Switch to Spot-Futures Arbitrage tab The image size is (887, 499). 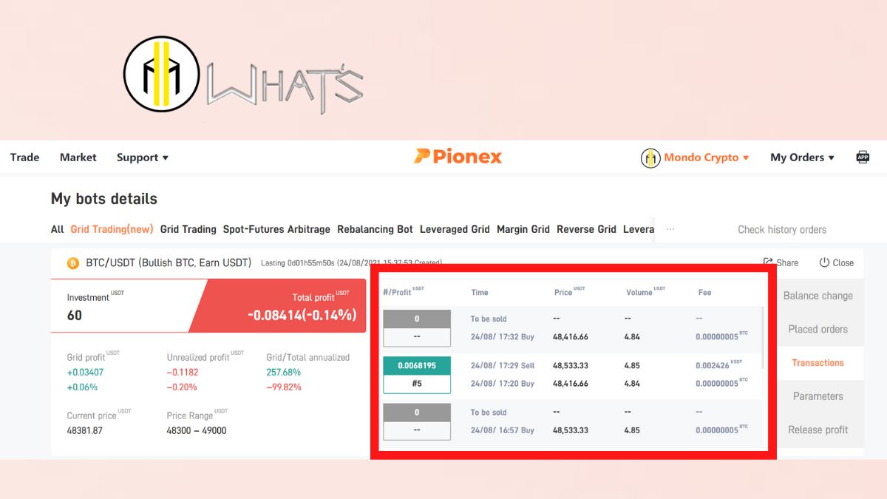276,229
